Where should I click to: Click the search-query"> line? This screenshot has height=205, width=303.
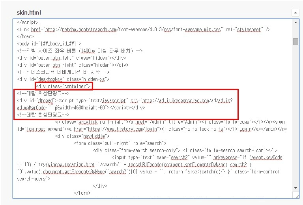coord(34,179)
